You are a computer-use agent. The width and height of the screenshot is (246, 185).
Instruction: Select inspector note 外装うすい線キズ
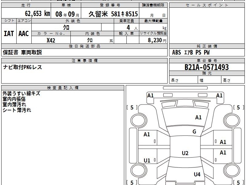tap(22, 93)
